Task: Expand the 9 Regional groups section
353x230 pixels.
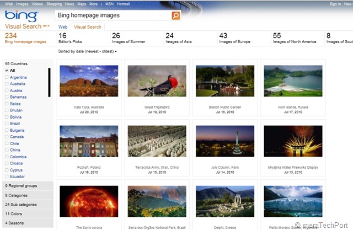Action: (28, 186)
